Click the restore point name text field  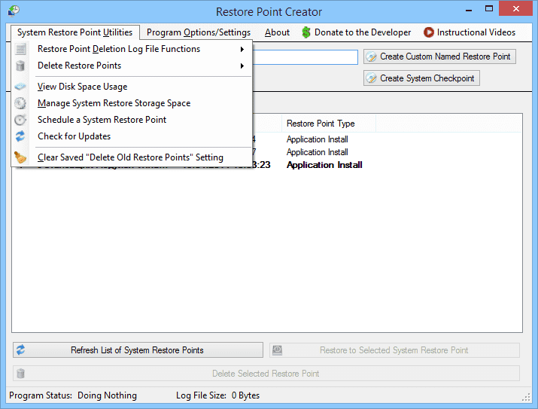click(x=305, y=57)
